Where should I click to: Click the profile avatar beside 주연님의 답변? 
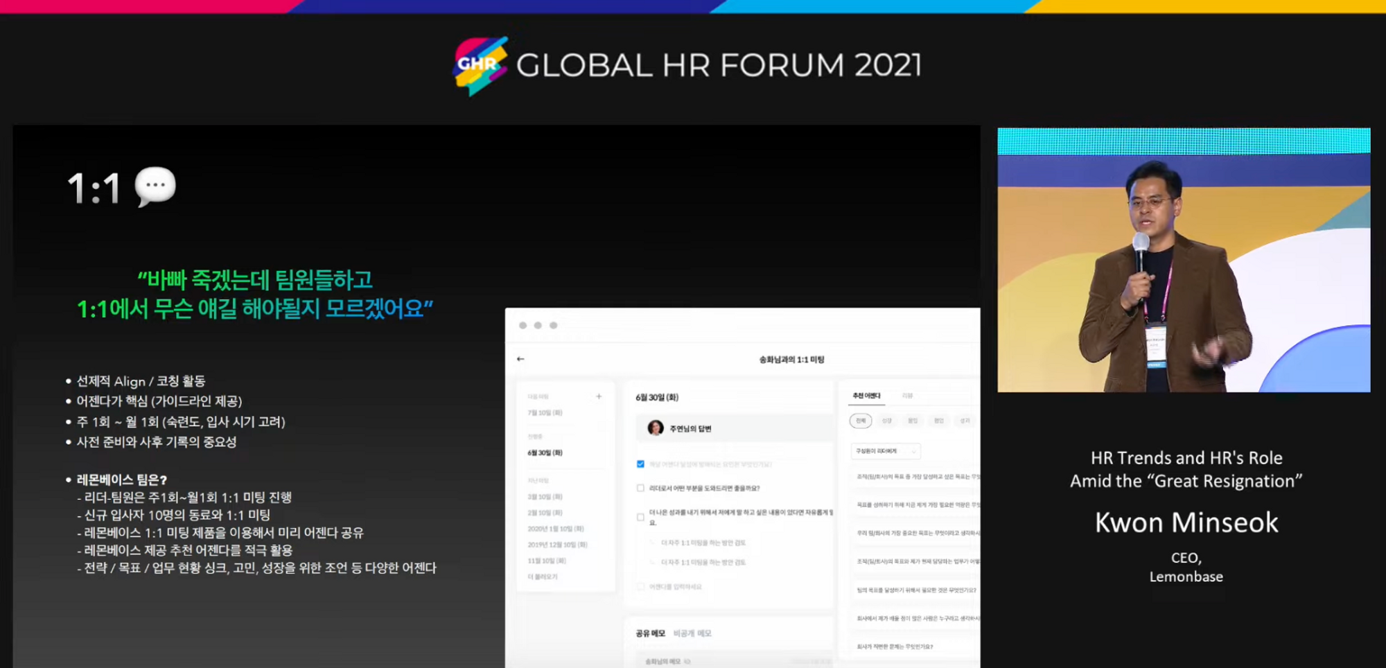pos(655,428)
